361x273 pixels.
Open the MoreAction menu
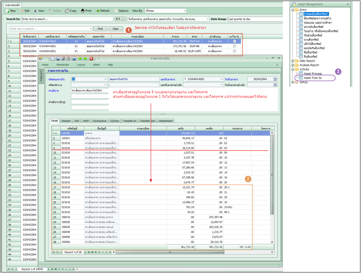click(x=63, y=65)
